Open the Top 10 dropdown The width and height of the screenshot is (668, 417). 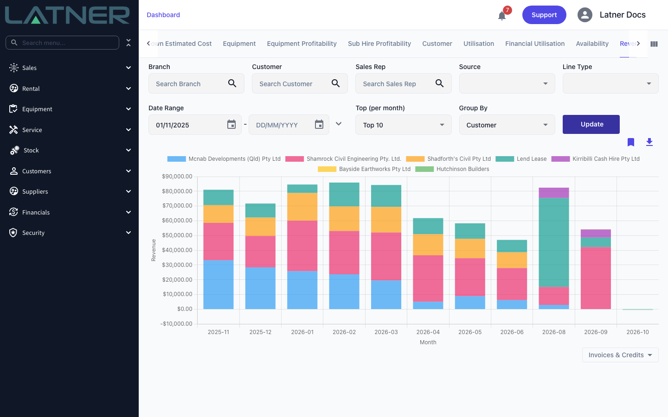click(404, 125)
